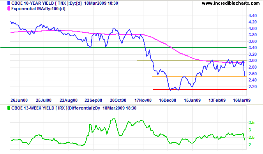Click the 3.40 price axis value
The height and width of the screenshot is (154, 263).
coord(252,48)
